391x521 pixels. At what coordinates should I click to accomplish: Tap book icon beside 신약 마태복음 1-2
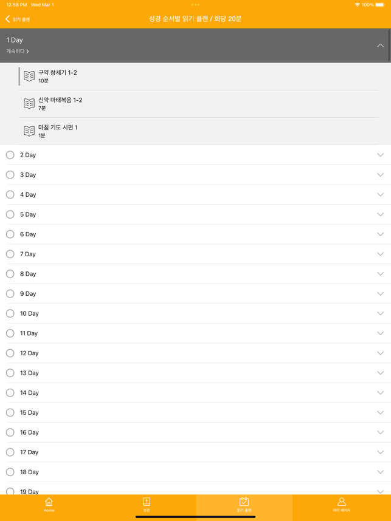(29, 103)
